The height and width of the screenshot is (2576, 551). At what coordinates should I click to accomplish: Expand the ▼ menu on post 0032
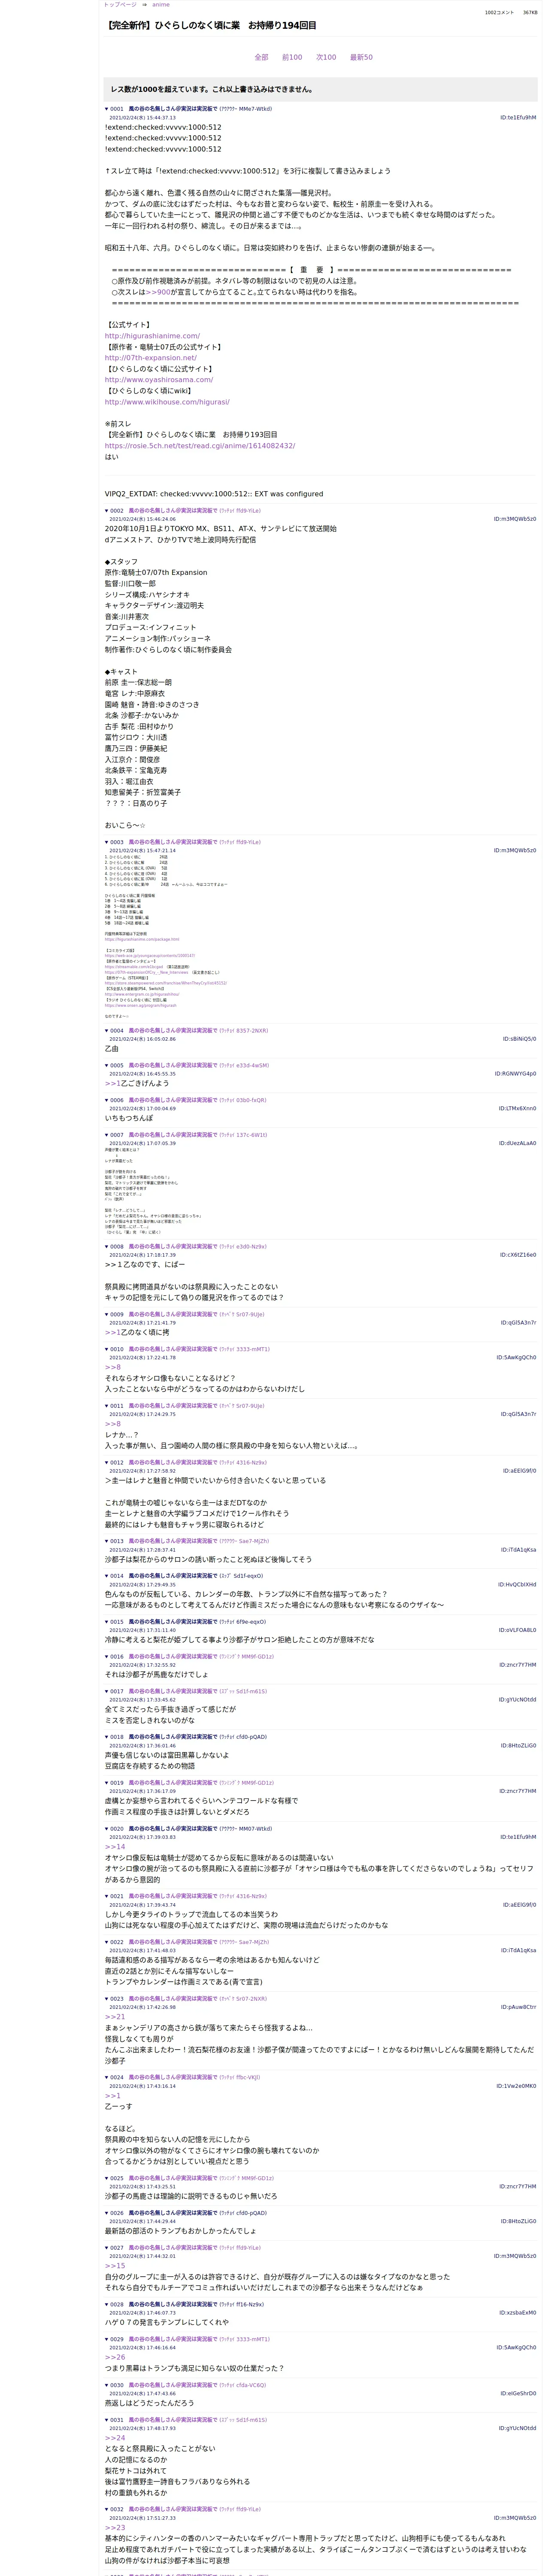click(107, 2509)
